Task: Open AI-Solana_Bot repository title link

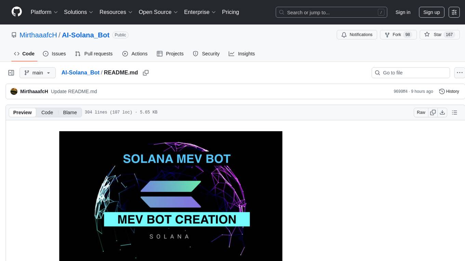Action: [85, 35]
